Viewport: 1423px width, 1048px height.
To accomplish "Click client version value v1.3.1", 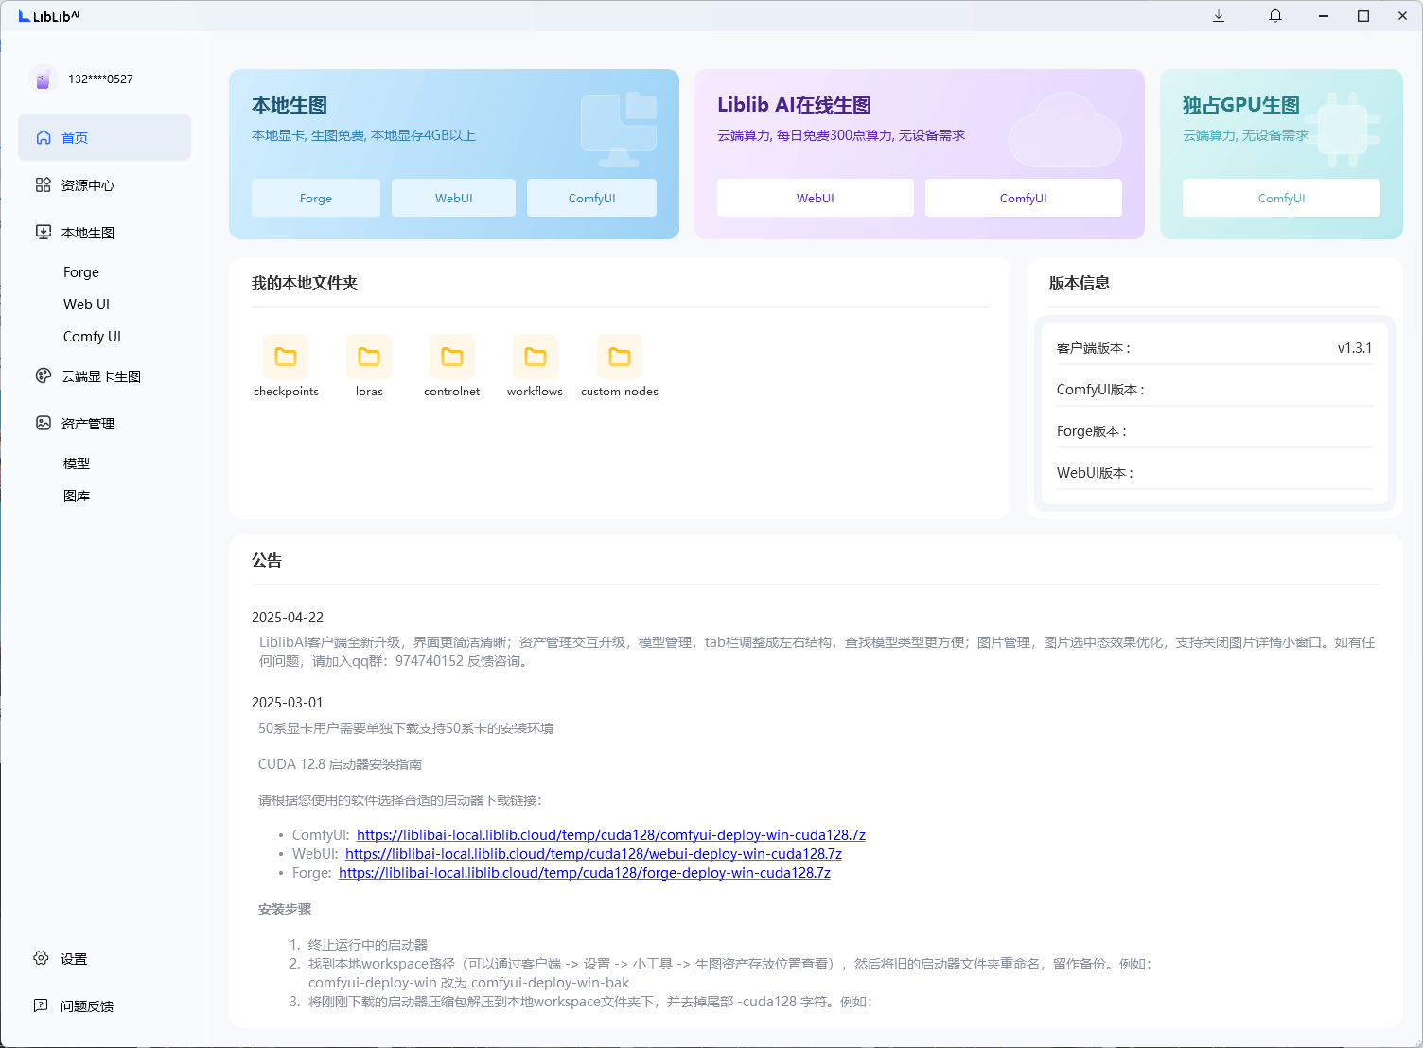I will click(x=1355, y=348).
